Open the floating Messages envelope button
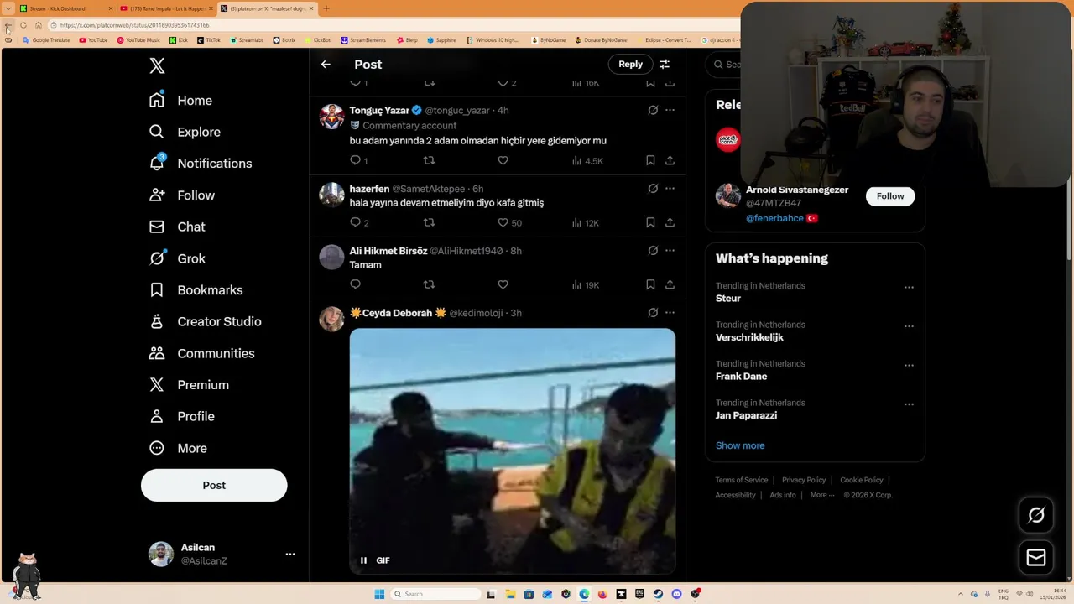This screenshot has width=1074, height=604. pos(1036,558)
